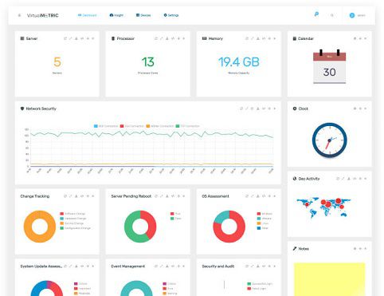This screenshot has width=384, height=296.
Task: Close the Geo Activity widget
Action: [x=366, y=179]
